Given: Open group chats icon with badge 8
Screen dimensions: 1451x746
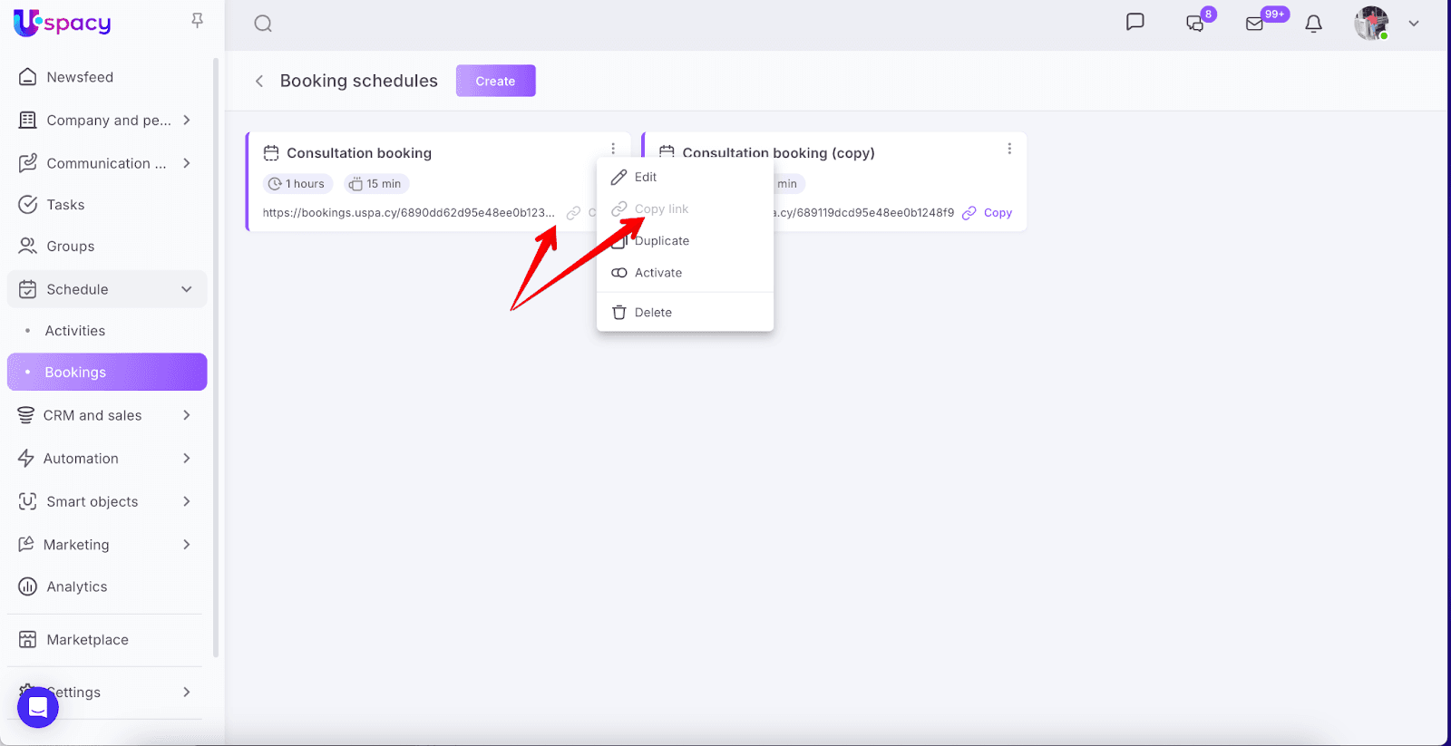Looking at the screenshot, I should click(x=1196, y=24).
